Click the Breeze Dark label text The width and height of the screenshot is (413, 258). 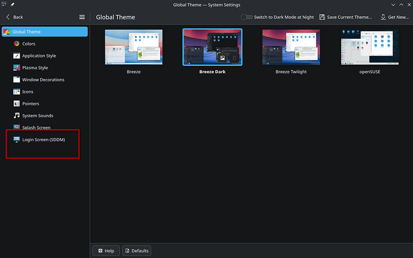212,72
